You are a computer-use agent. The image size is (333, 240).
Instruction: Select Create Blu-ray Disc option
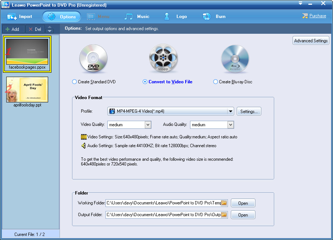point(216,82)
